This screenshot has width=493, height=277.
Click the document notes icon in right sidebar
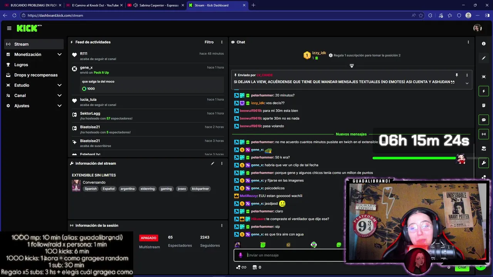484,105
